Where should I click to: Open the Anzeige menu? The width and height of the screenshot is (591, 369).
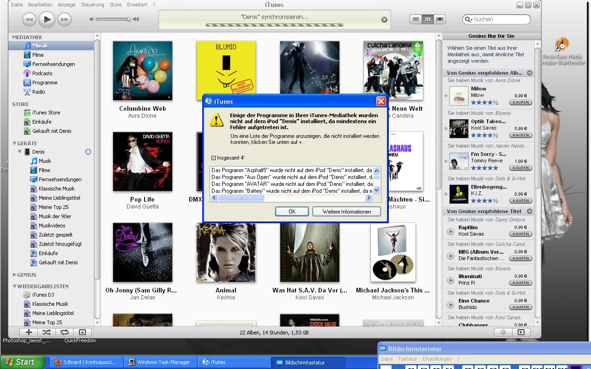tap(67, 5)
